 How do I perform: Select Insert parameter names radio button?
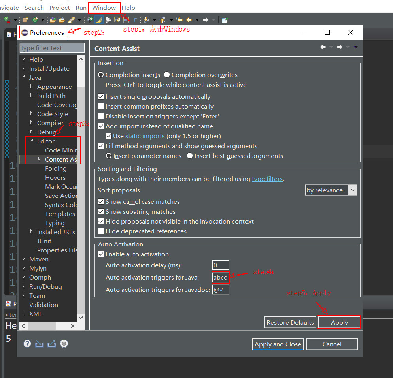coord(109,156)
